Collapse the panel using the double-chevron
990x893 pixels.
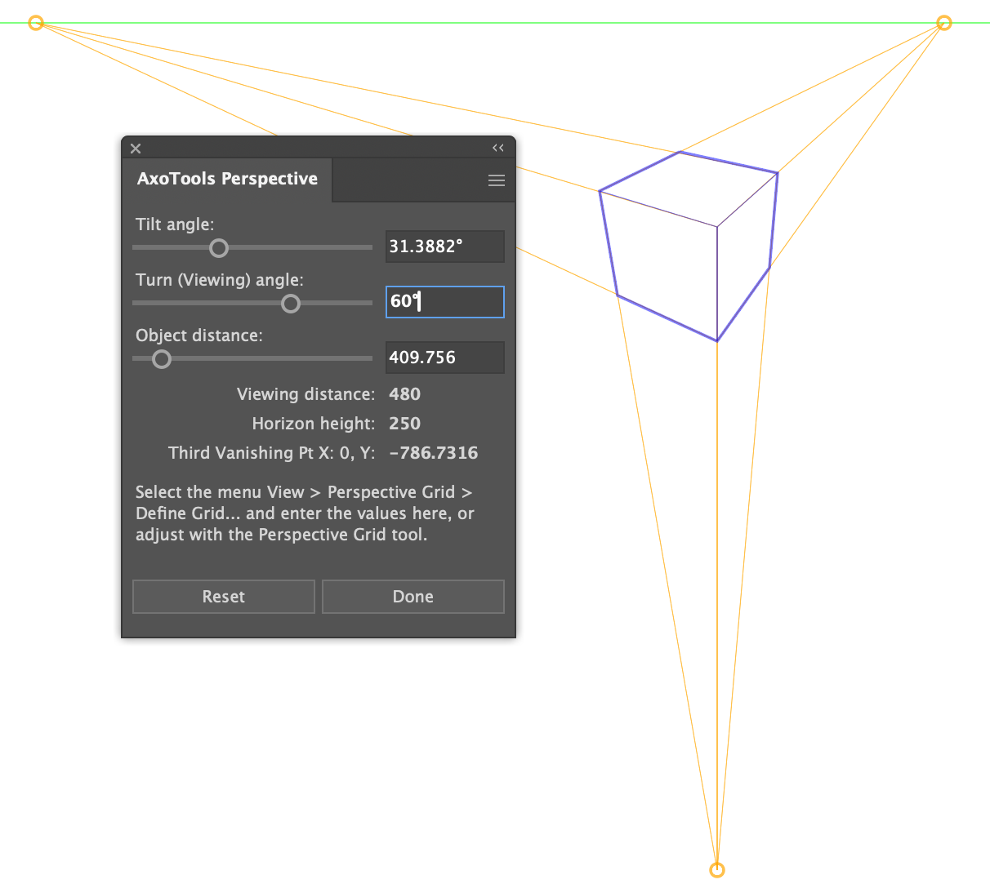498,148
